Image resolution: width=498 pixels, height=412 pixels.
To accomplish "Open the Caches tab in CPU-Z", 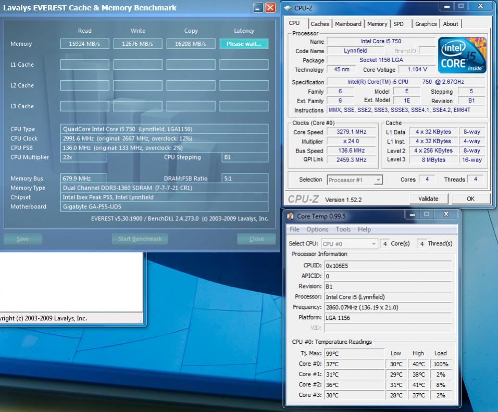I will point(319,24).
